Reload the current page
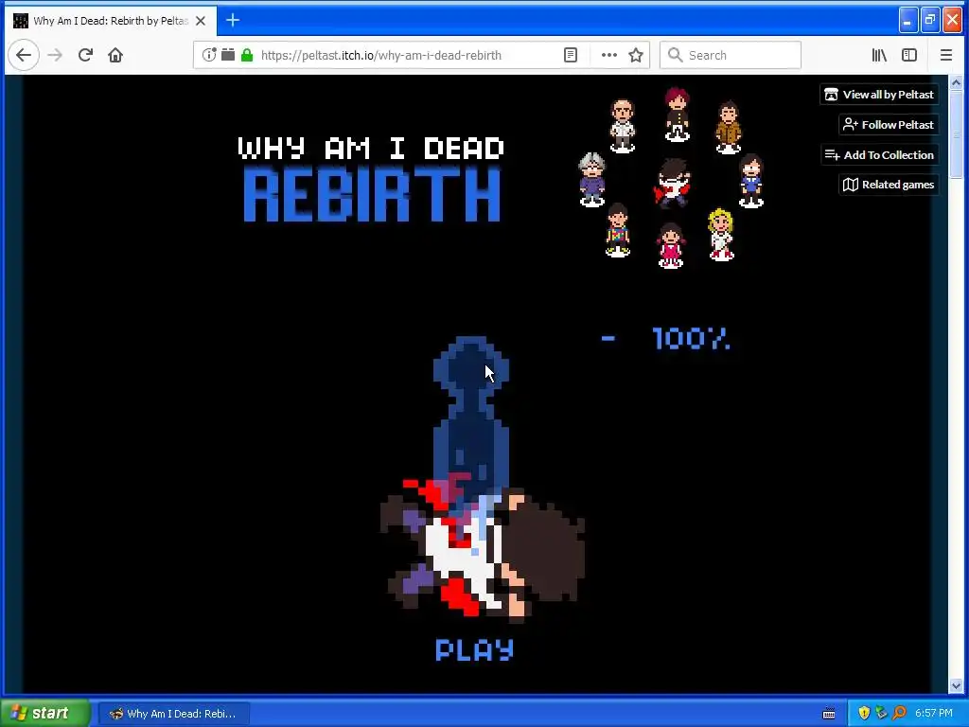 [85, 55]
